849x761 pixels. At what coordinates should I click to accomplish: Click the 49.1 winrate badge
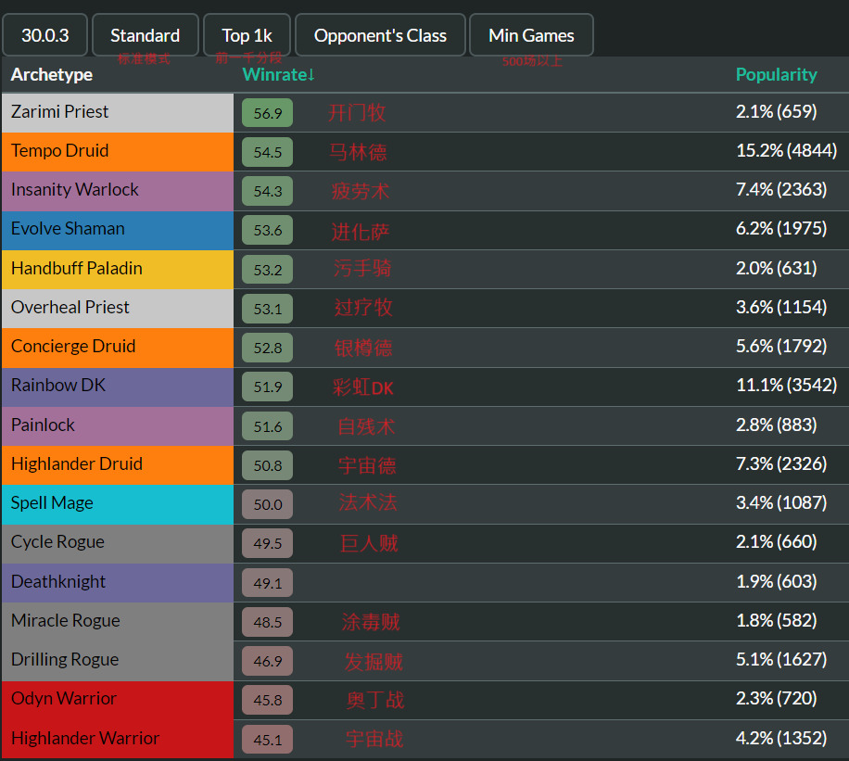[x=268, y=582]
